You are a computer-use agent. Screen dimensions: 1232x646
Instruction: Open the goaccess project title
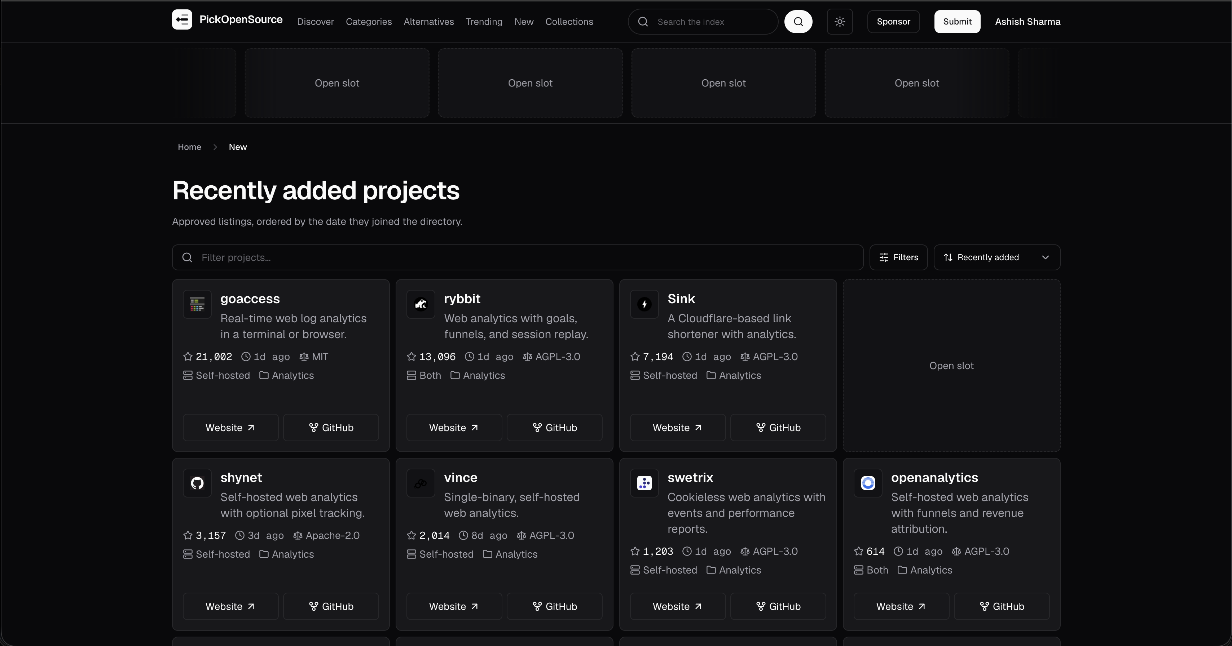click(x=250, y=299)
